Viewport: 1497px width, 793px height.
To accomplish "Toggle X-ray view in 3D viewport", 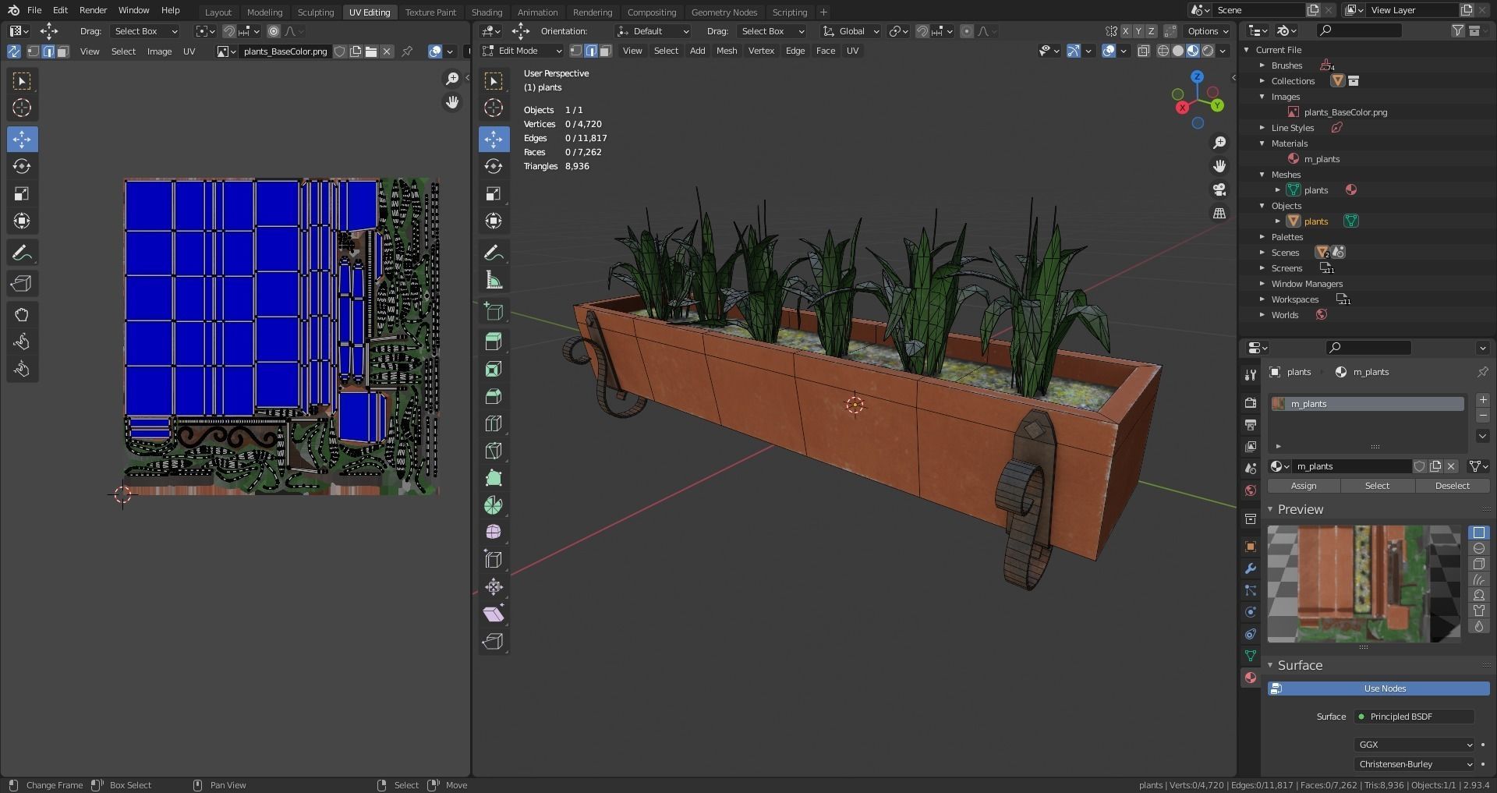I will coord(1144,51).
